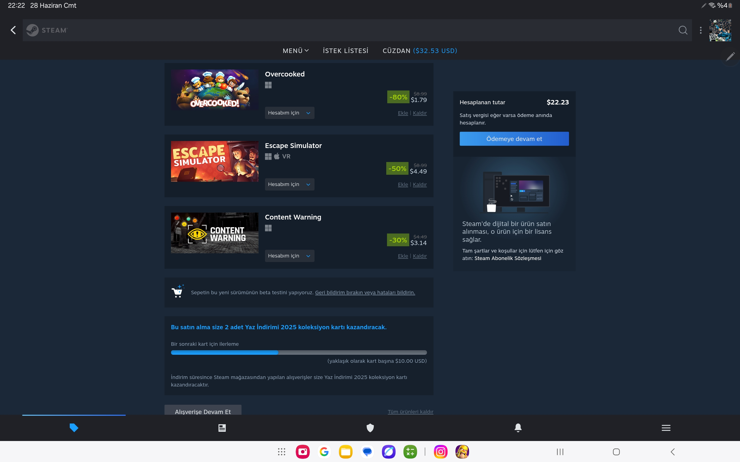Open the CÜZDAN wallet balance link
This screenshot has width=740, height=462.
(420, 51)
